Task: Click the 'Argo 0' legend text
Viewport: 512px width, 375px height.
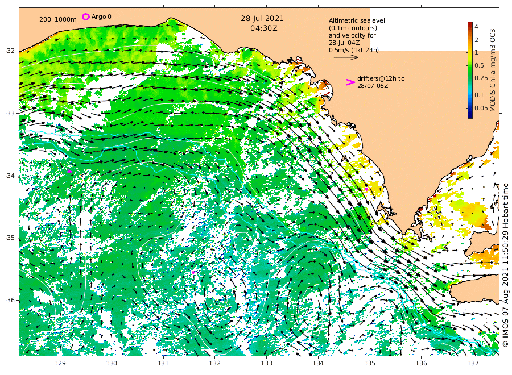Action: point(101,16)
